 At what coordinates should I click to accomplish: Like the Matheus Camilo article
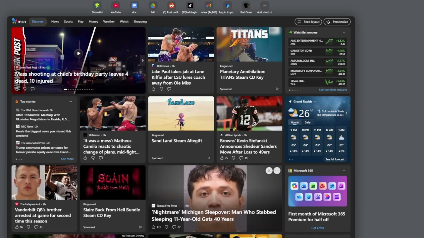point(85,158)
